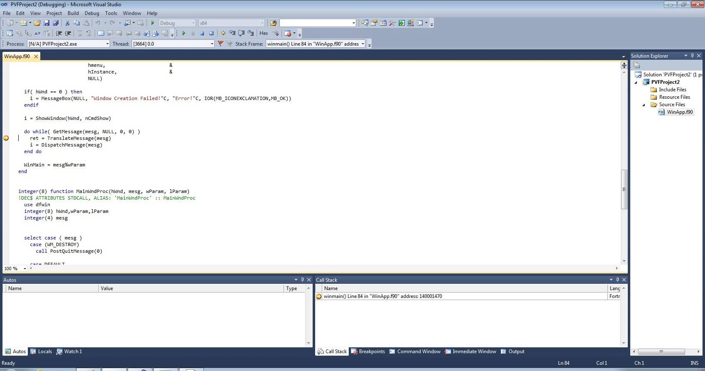The image size is (705, 371).
Task: Click Solution Explorer Properties toolbar icon
Action: (x=636, y=65)
